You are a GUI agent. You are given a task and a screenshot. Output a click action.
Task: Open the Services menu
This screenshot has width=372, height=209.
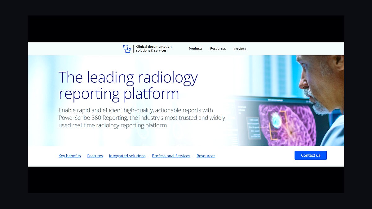240,49
